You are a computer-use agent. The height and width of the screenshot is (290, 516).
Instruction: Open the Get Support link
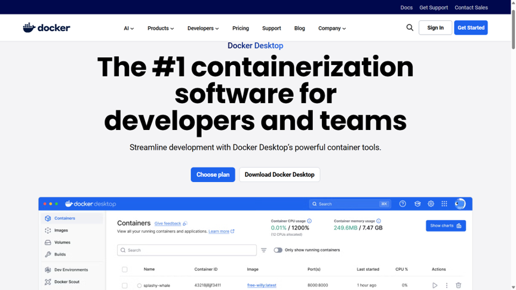434,8
